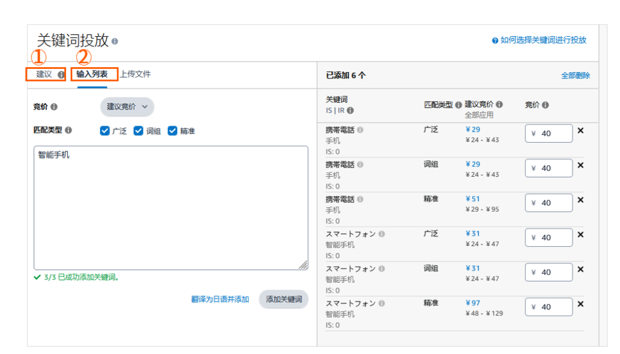Viewport: 620px width, 354px height.
Task: Apply suggested bid ¥29 for 携帯電話 词组
Action: tap(473, 164)
